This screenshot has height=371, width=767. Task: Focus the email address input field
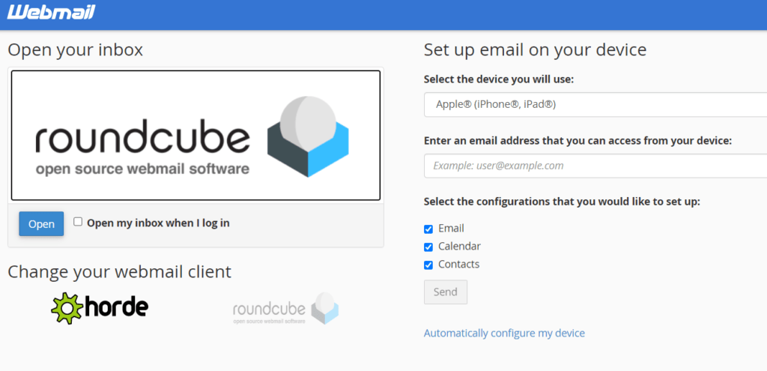tap(595, 166)
